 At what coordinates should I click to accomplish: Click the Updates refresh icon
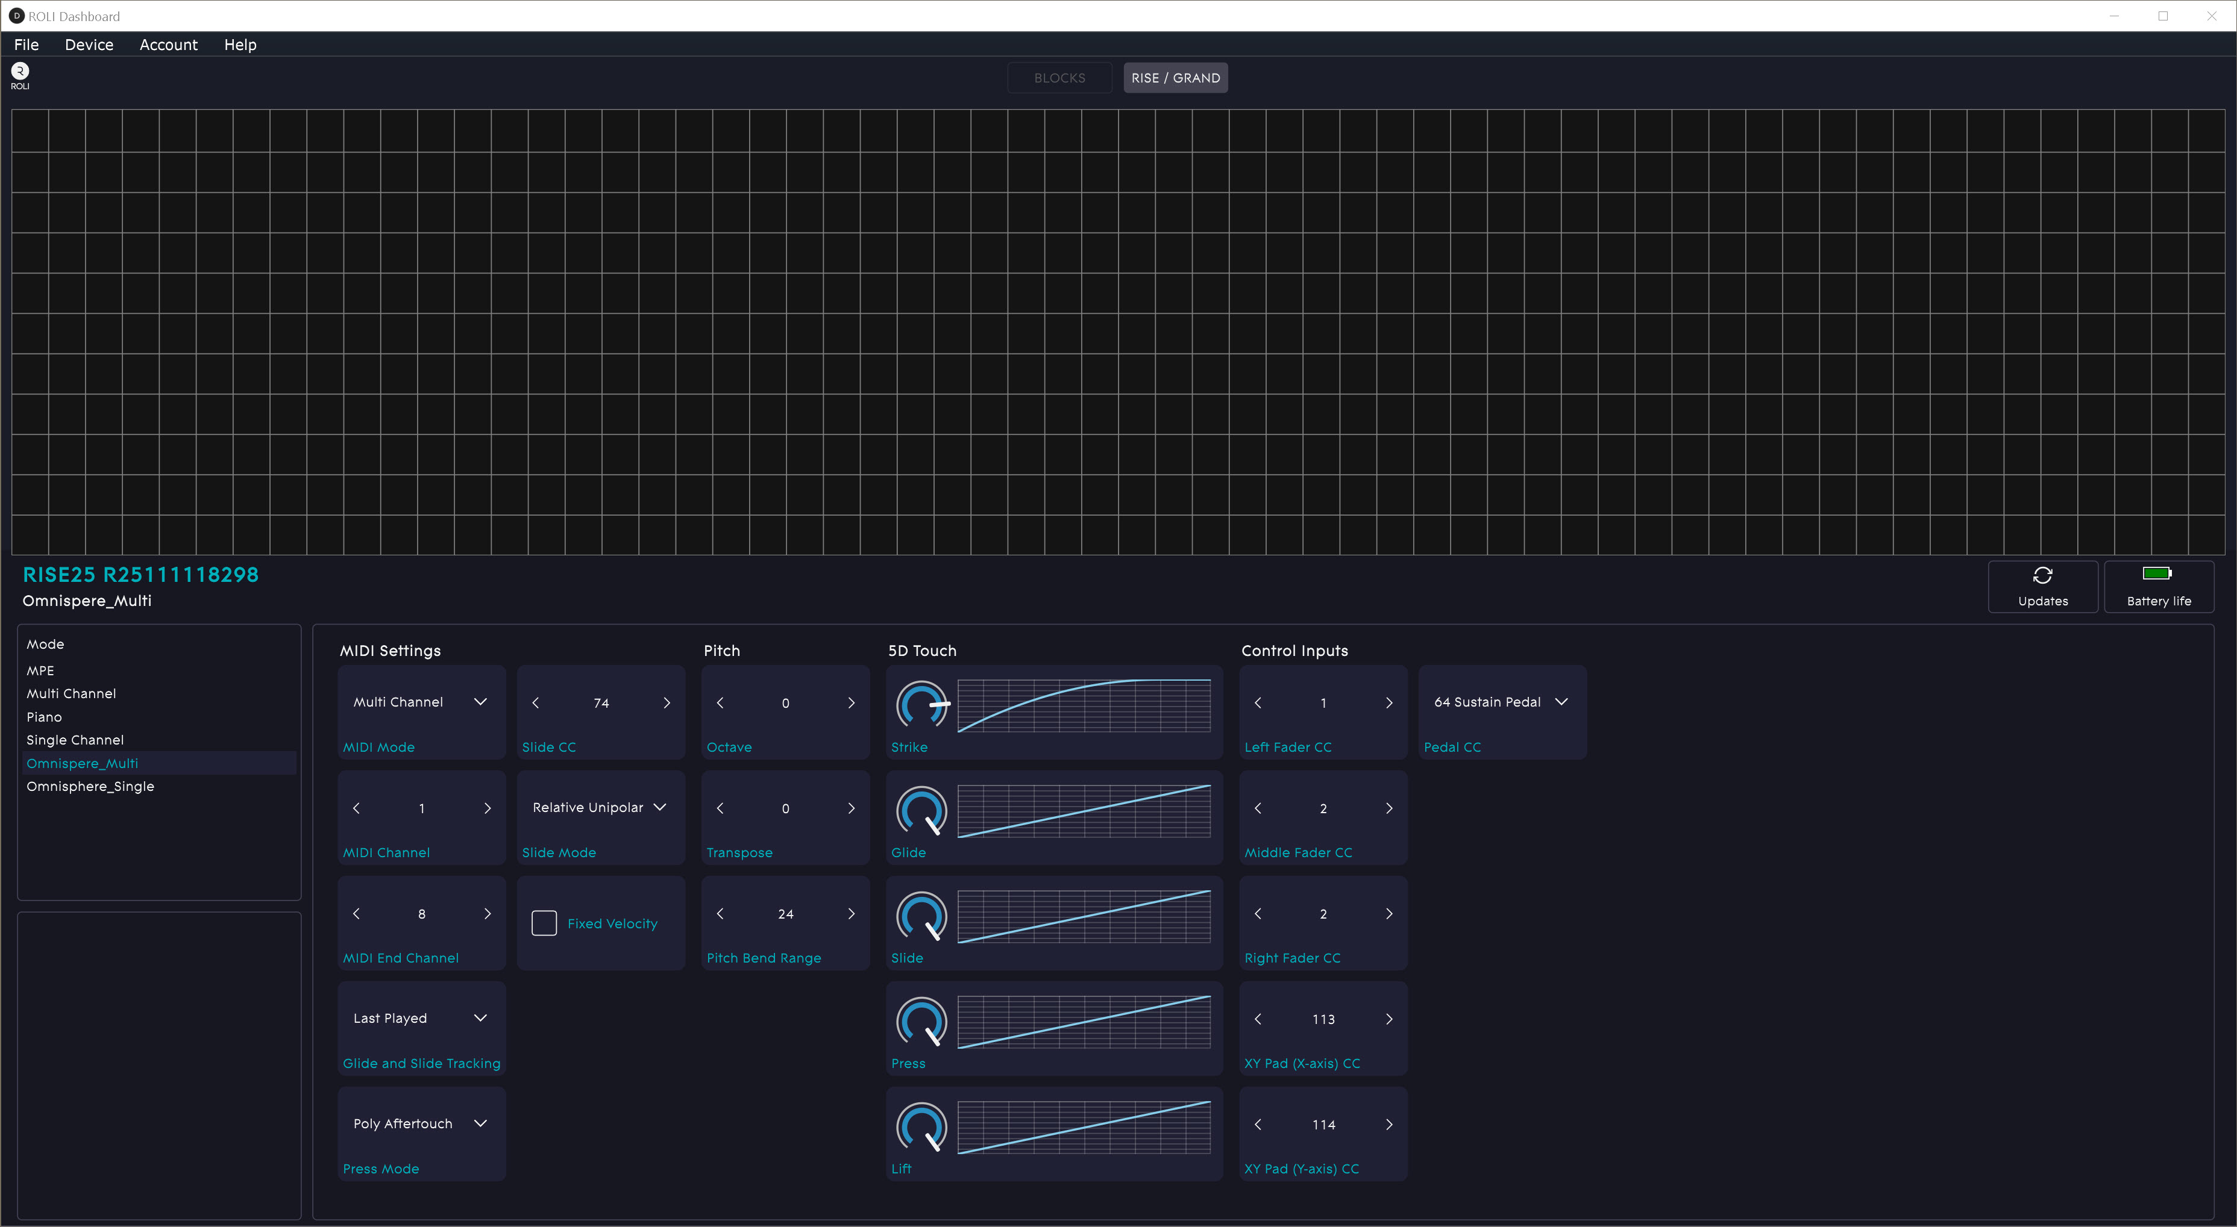(2042, 575)
